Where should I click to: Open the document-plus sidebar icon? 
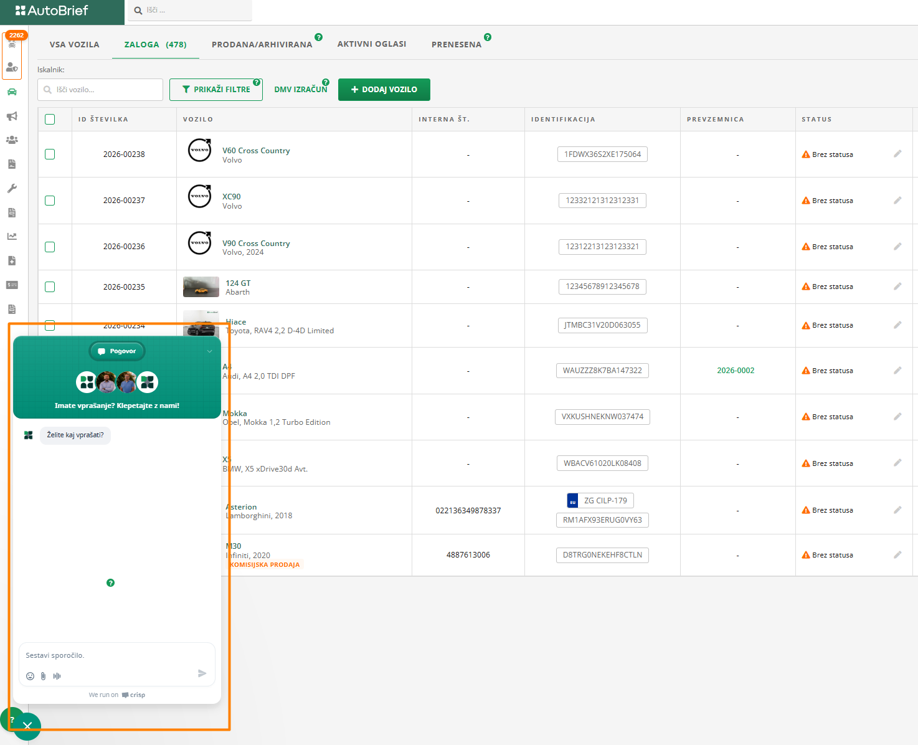click(12, 261)
